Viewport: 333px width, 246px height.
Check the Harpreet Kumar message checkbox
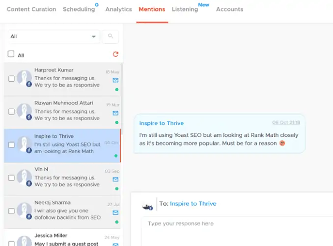[11, 79]
